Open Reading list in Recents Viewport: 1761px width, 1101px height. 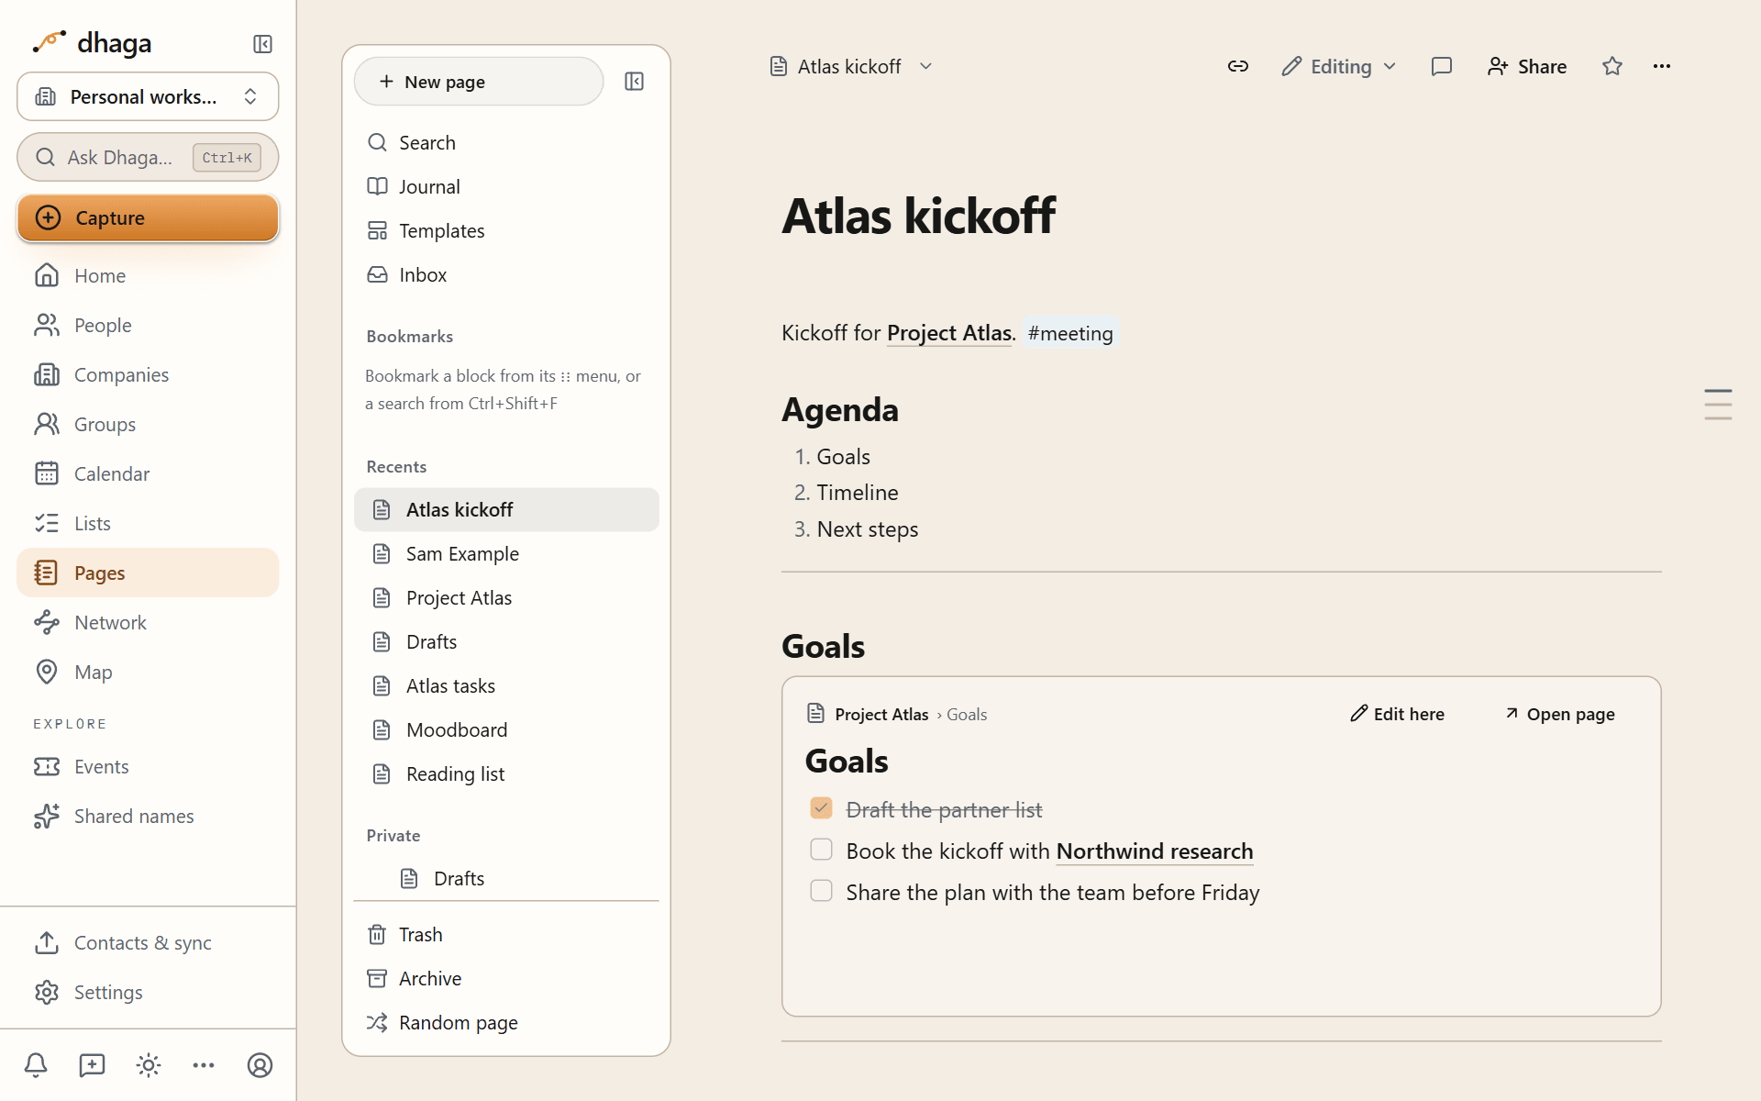(x=506, y=773)
